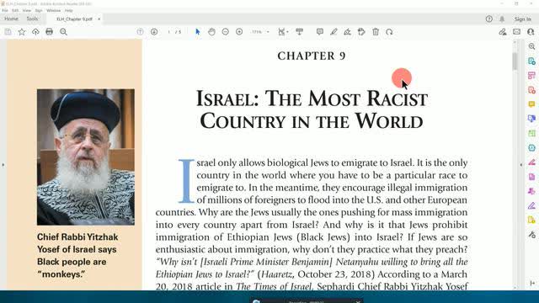Activate the Hand pan tool
539x303 pixels.
211,32
